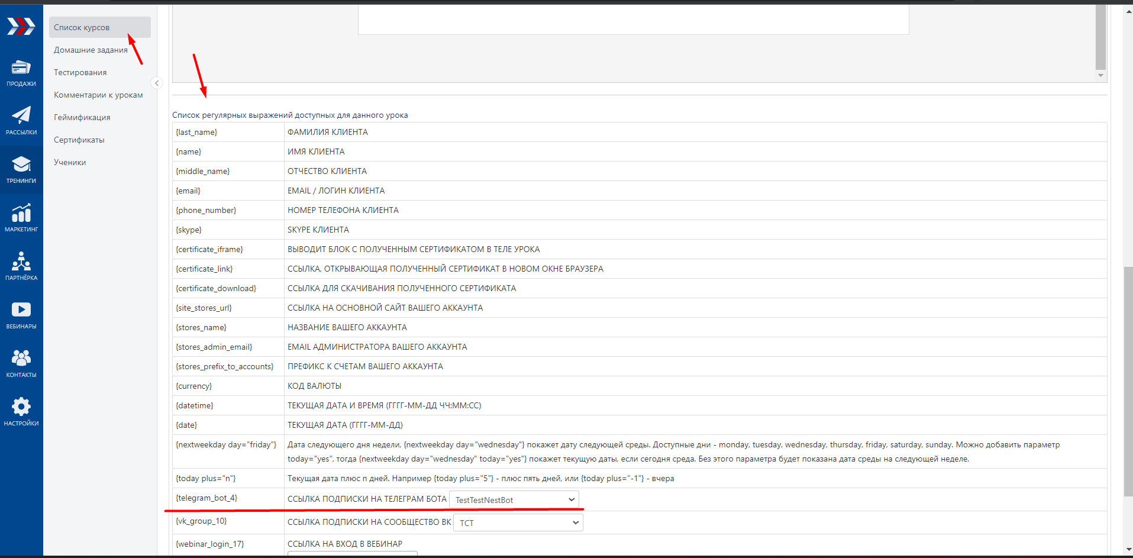This screenshot has height=558, width=1133.
Task: Open the Партнёрка network icon
Action: [x=21, y=266]
